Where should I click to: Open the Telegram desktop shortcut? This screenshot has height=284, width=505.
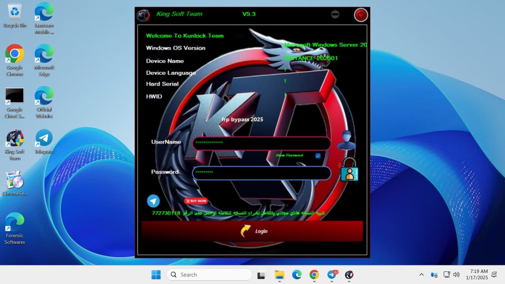pos(44,142)
